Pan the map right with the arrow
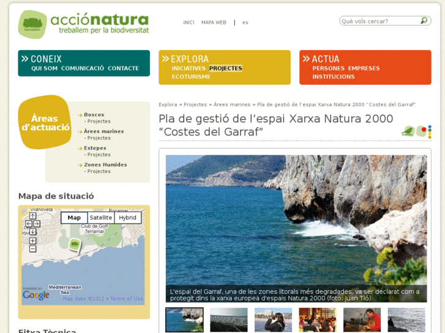This screenshot has height=333, width=445. click(37, 224)
